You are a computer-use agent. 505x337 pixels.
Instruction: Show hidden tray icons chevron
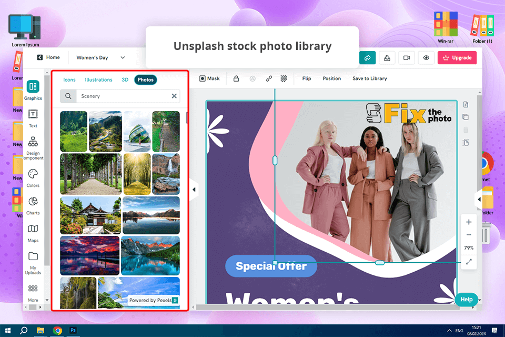[x=449, y=331]
